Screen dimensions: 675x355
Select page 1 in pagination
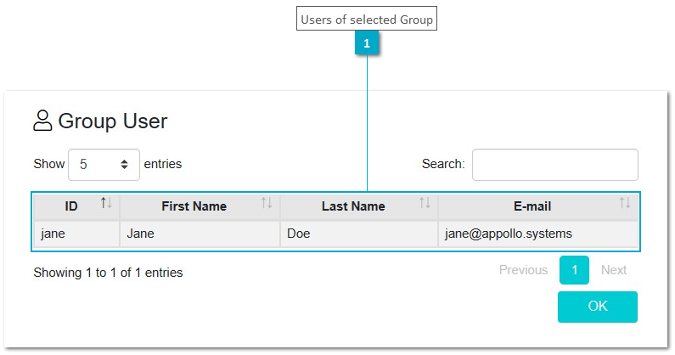click(574, 270)
